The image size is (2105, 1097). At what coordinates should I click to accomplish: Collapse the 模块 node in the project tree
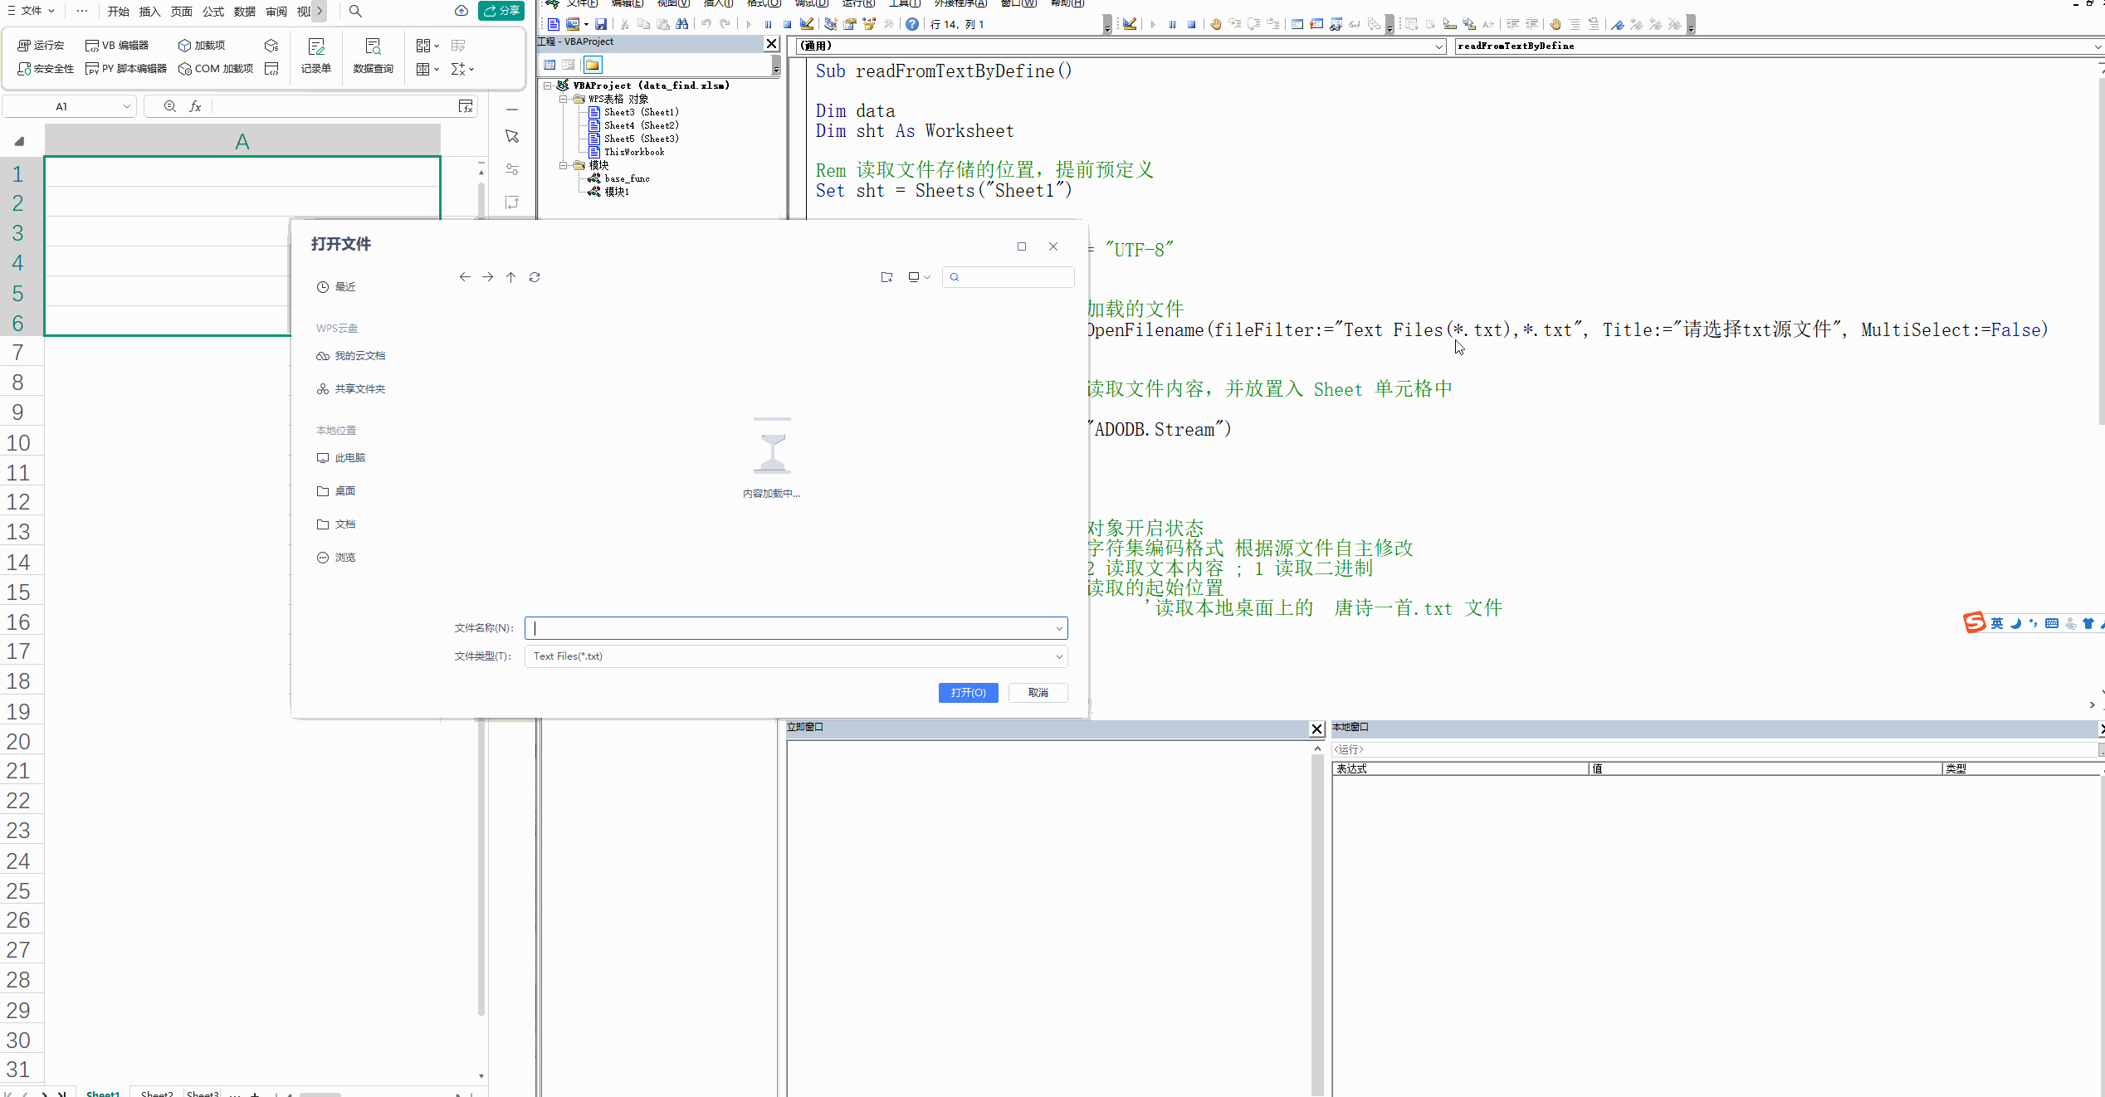coord(564,165)
